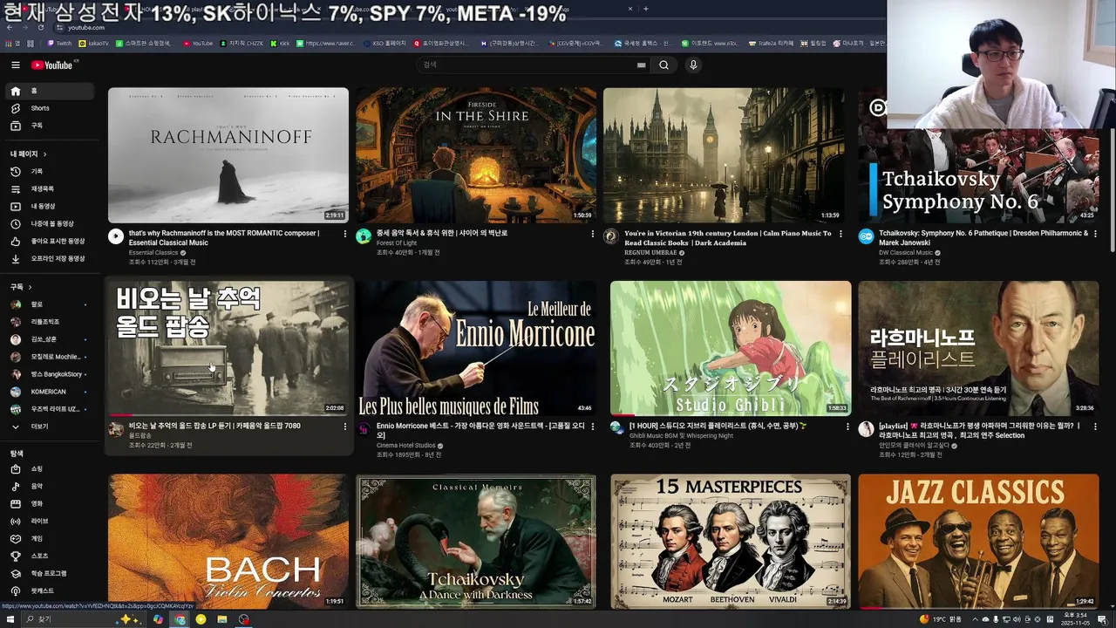Screen dimensions: 1116x628
Task: Open more options for the Ennio Morricone video
Action: tap(593, 427)
